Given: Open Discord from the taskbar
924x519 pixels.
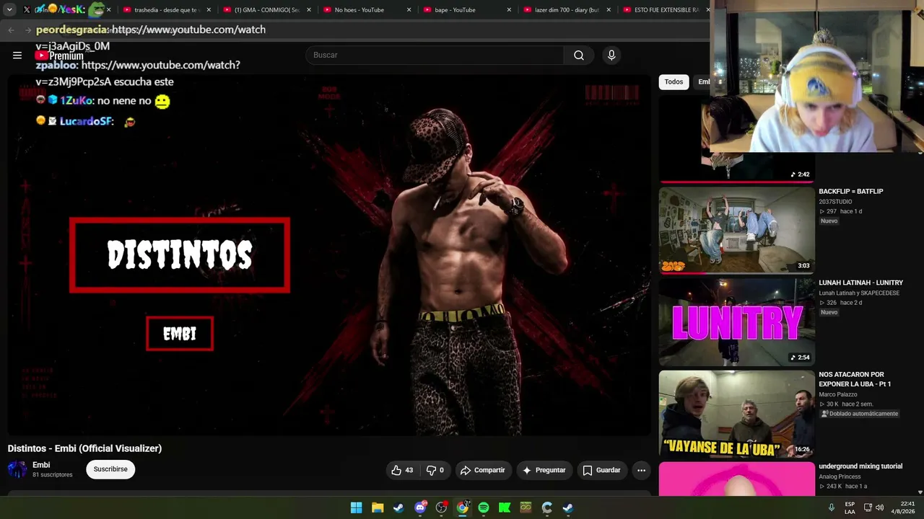Looking at the screenshot, I should pos(420,508).
